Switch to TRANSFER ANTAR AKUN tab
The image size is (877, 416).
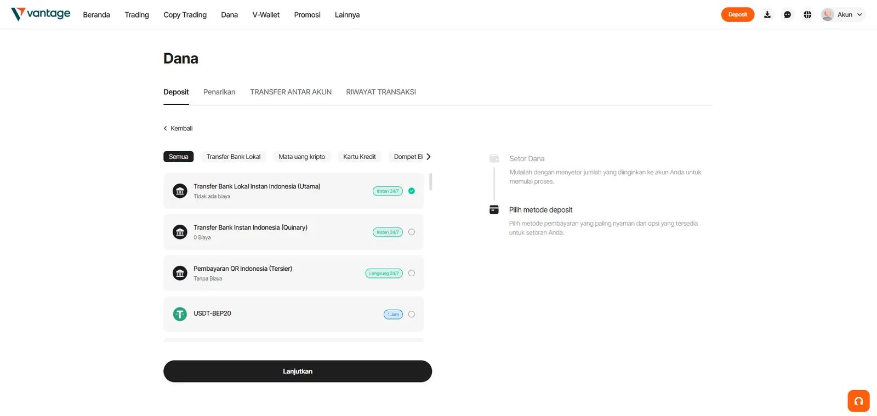coord(291,92)
